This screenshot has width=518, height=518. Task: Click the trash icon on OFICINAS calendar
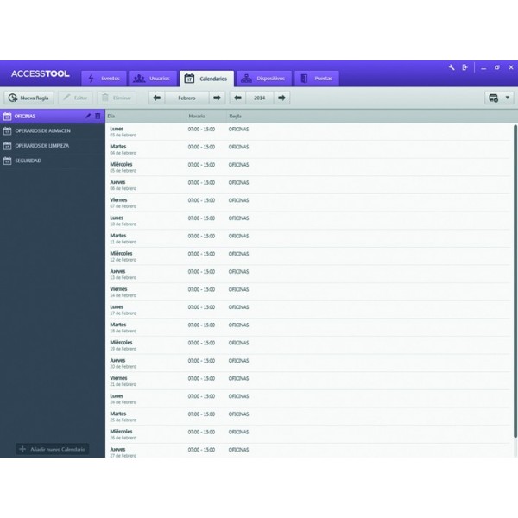(98, 116)
